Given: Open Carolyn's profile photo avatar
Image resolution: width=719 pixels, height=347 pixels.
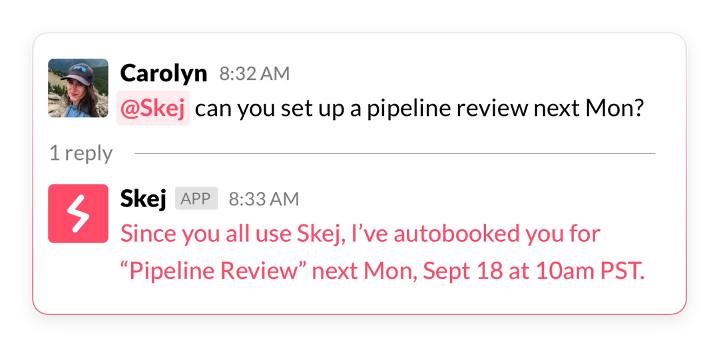Looking at the screenshot, I should click(x=78, y=88).
